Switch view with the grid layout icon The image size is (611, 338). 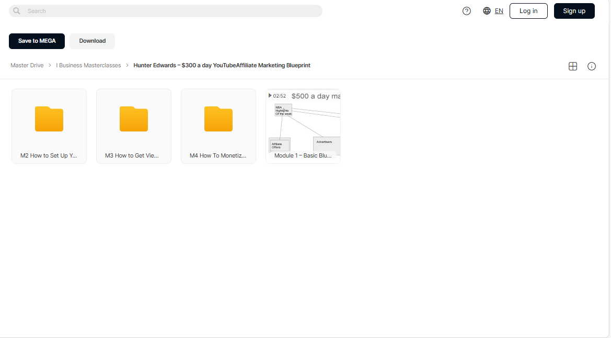point(573,66)
